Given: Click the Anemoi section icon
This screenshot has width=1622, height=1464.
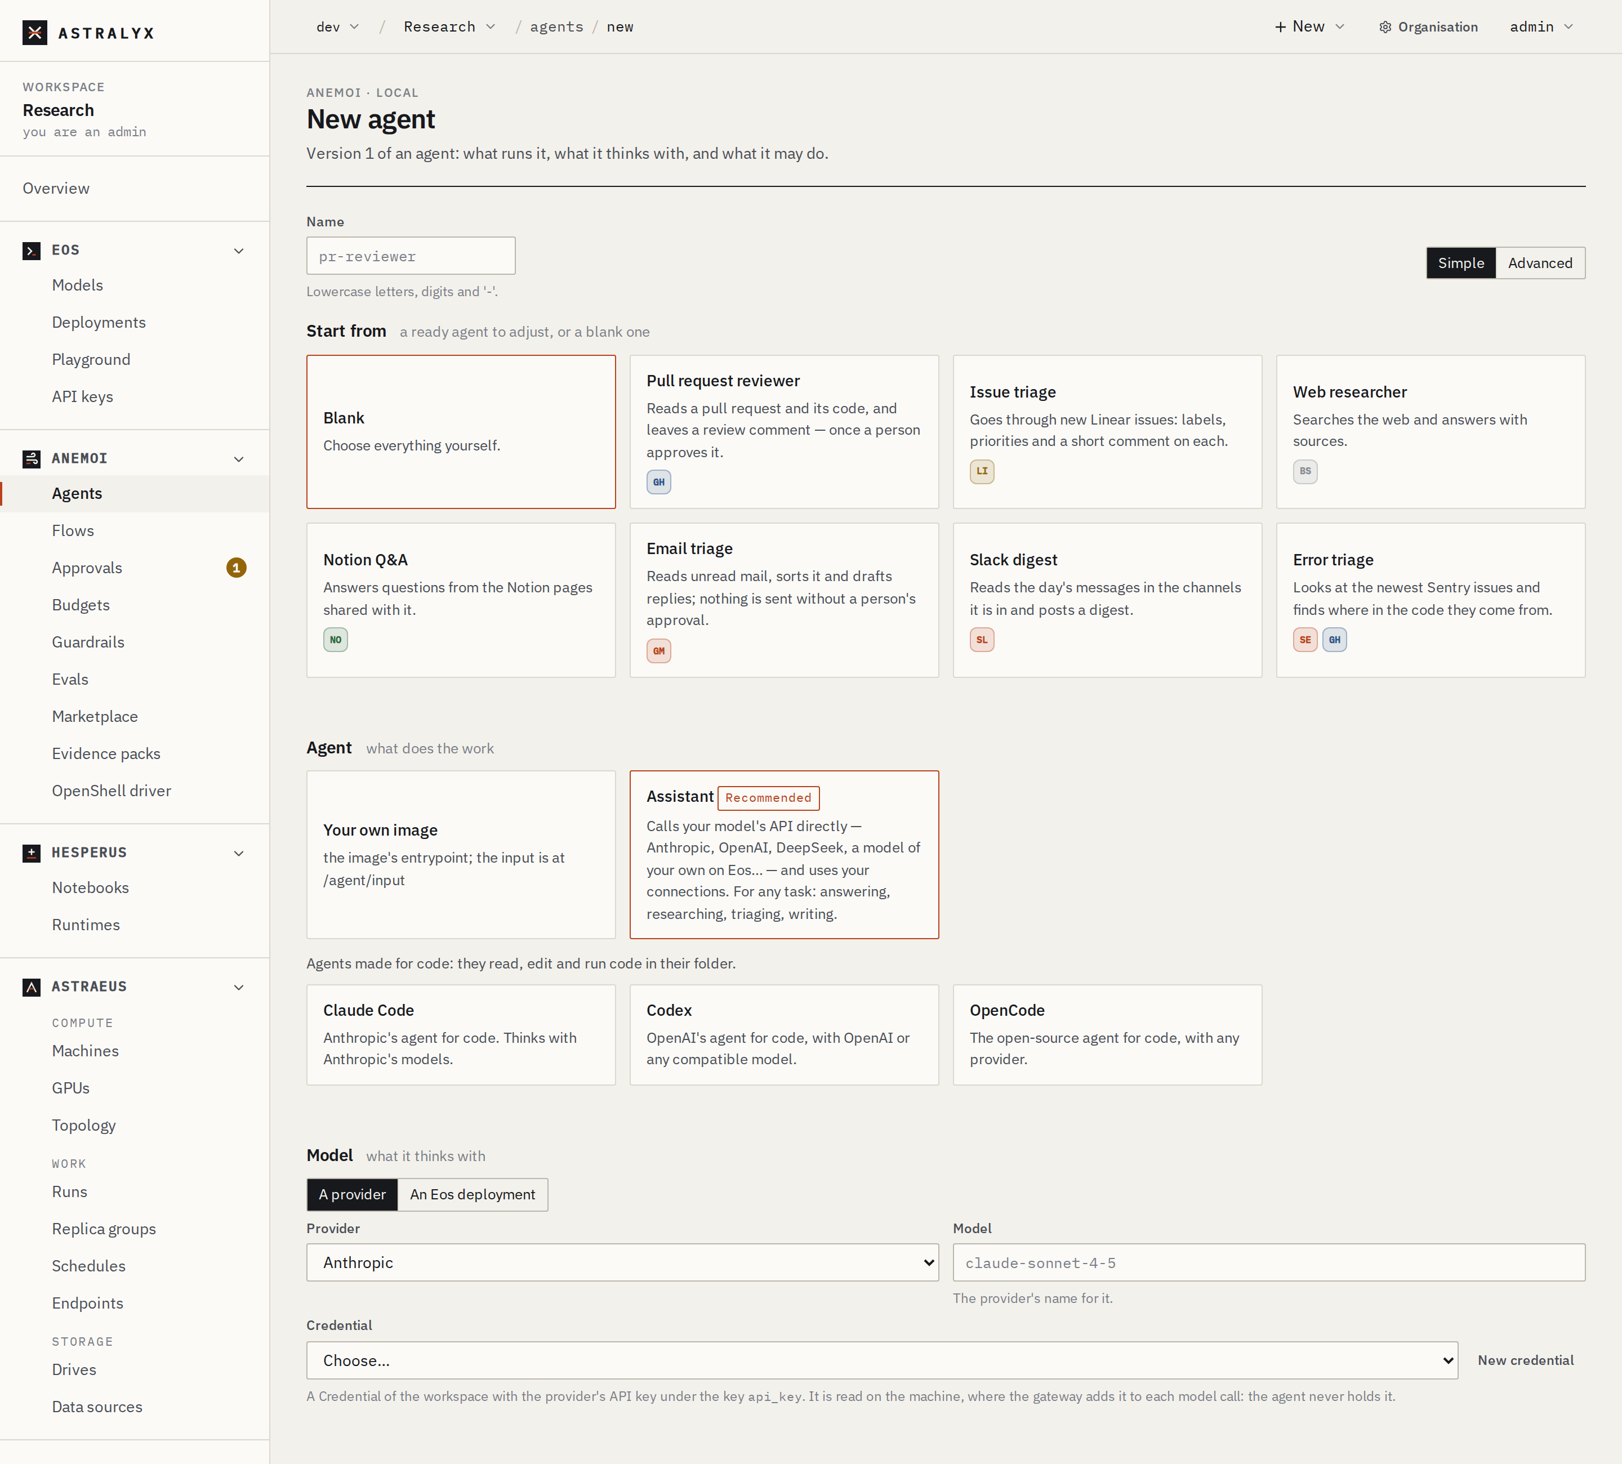Looking at the screenshot, I should click(32, 458).
